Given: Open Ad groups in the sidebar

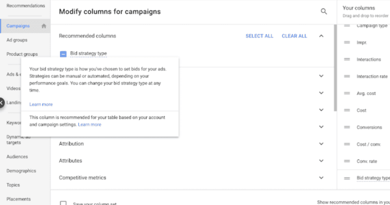Looking at the screenshot, I should click(x=17, y=40).
